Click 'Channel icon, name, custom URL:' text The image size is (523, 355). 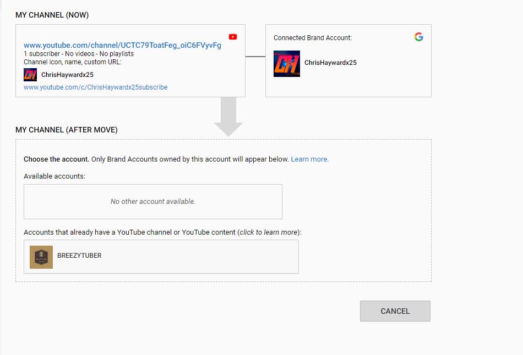pyautogui.click(x=72, y=62)
